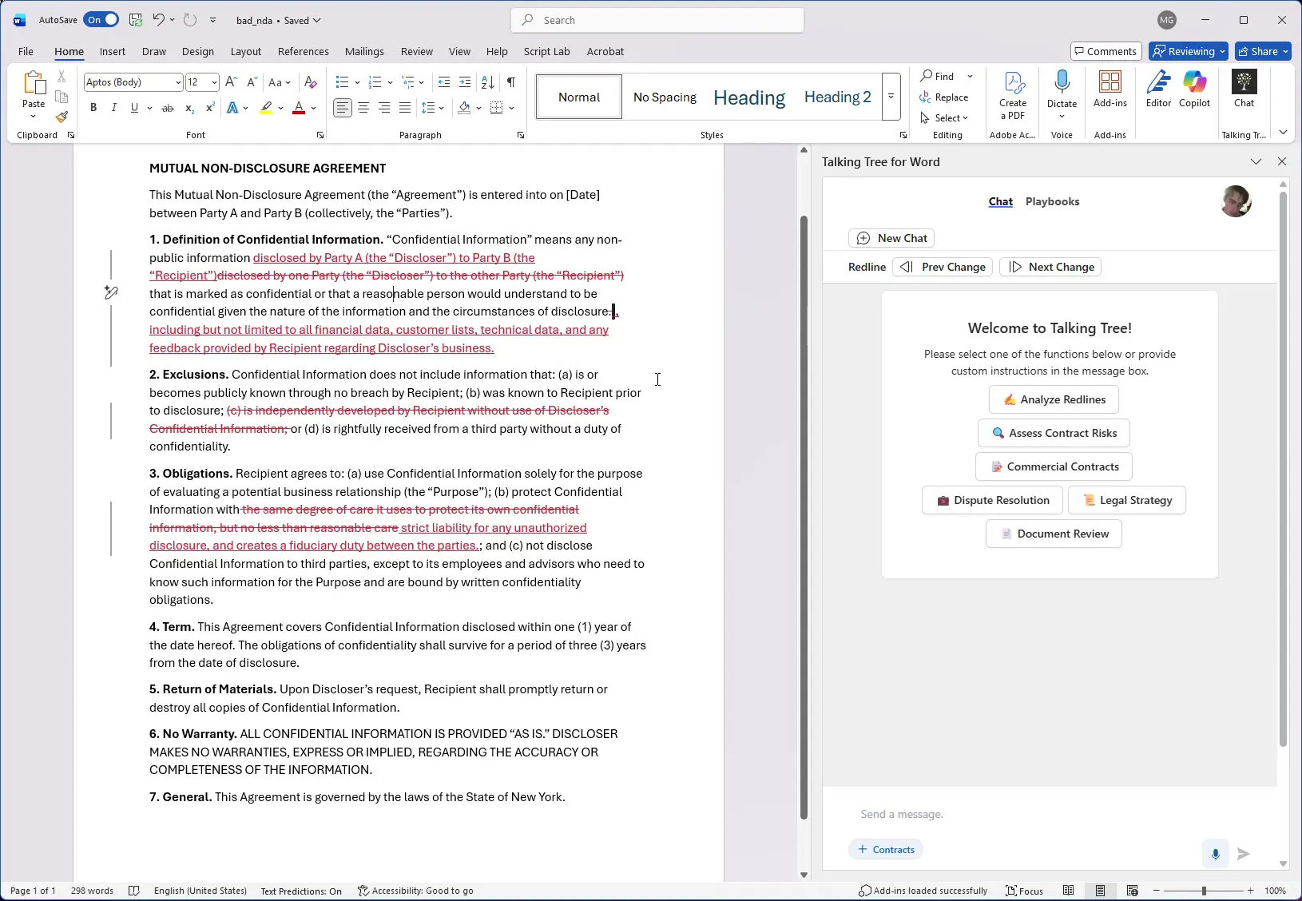Click the send message arrow icon
This screenshot has height=901, width=1302.
point(1244,854)
